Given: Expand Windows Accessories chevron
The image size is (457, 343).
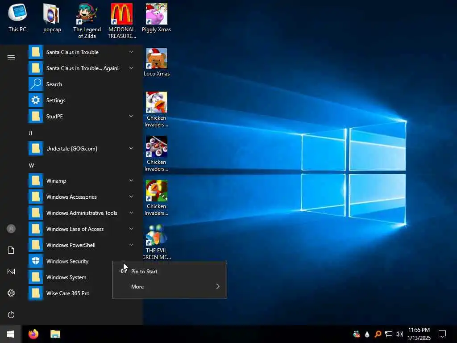Looking at the screenshot, I should 131,197.
